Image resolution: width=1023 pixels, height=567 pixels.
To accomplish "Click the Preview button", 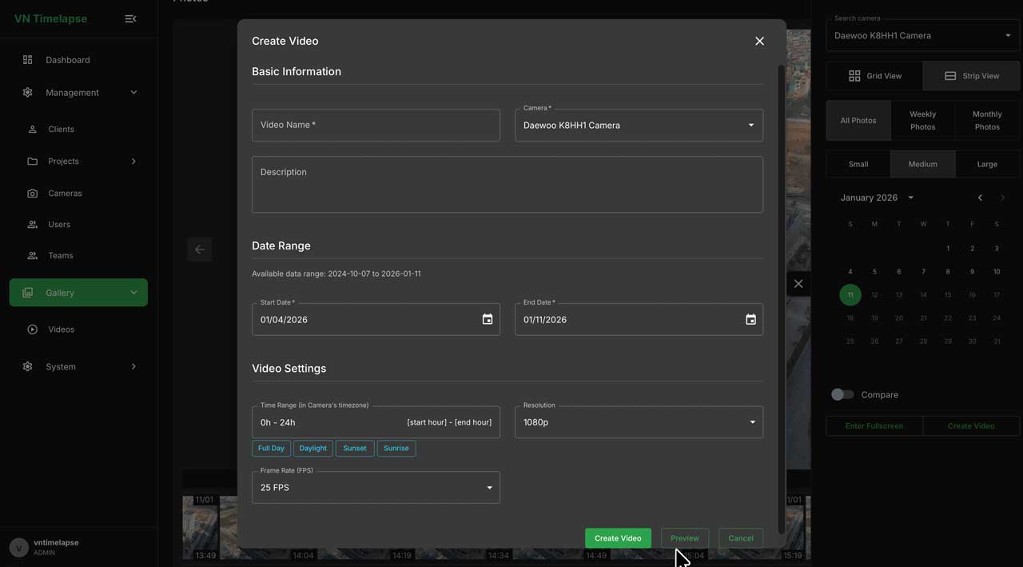I will click(684, 538).
